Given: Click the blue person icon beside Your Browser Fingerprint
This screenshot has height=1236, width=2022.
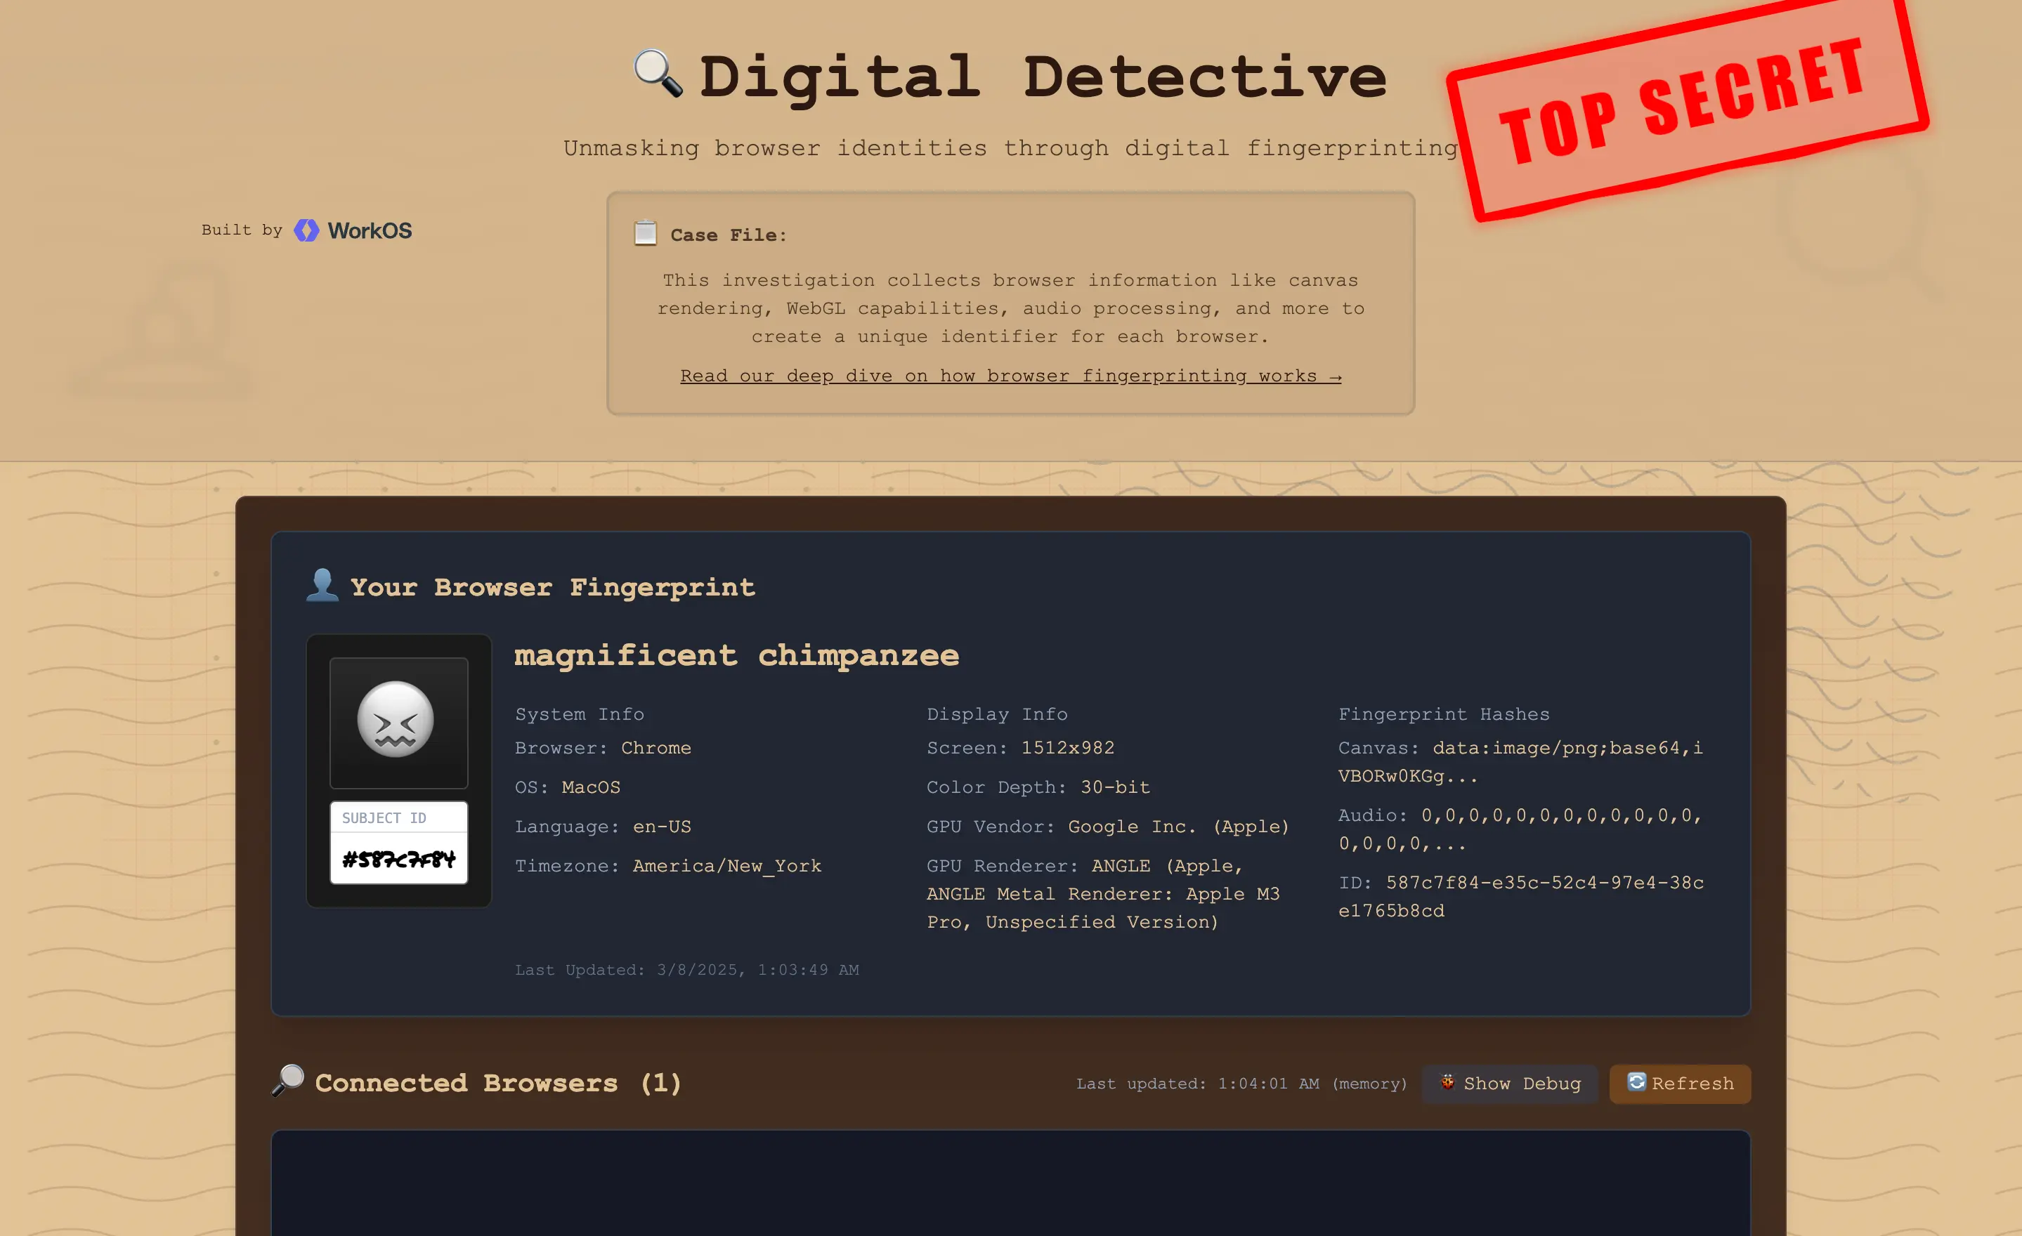Looking at the screenshot, I should [x=323, y=586].
